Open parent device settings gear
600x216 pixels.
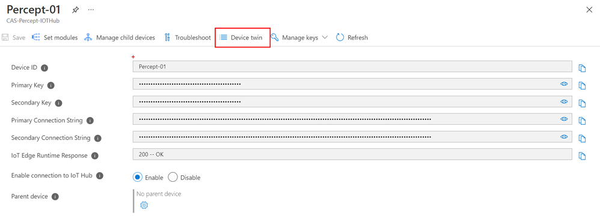pyautogui.click(x=144, y=205)
